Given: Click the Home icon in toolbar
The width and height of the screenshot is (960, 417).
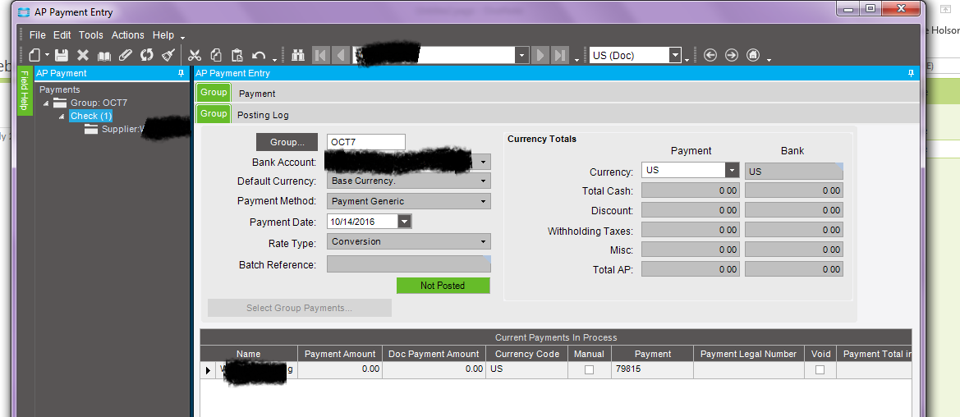Looking at the screenshot, I should pos(753,55).
